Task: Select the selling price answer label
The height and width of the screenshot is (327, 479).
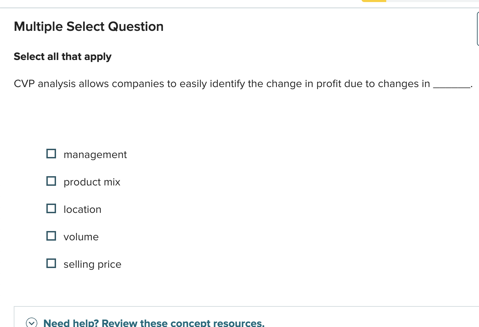Action: click(92, 264)
